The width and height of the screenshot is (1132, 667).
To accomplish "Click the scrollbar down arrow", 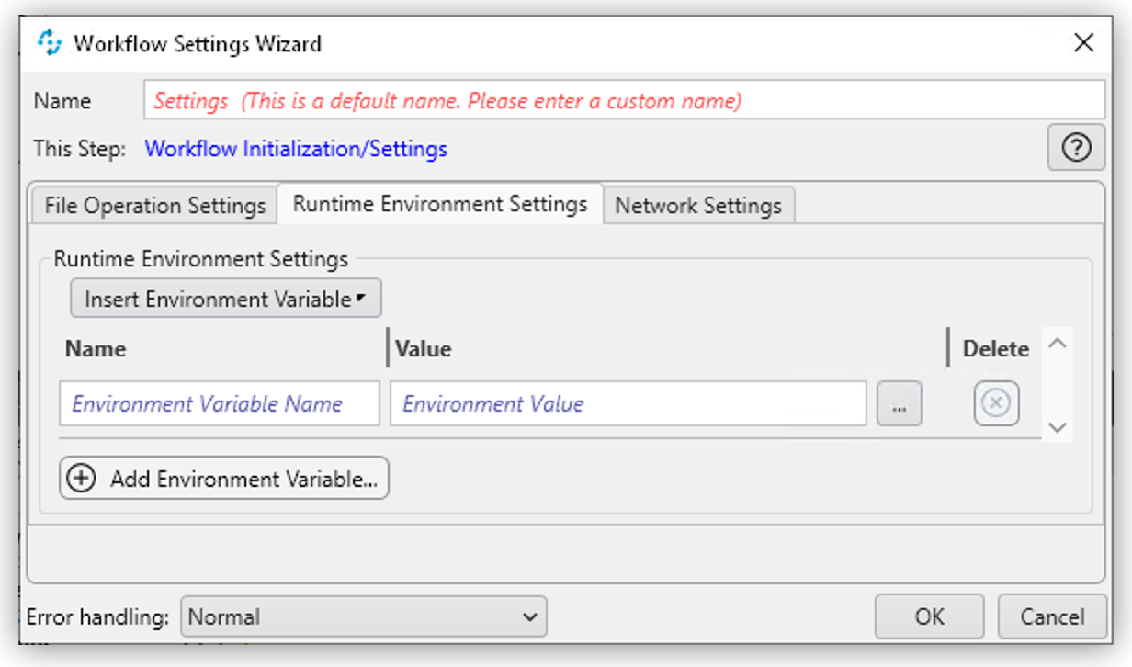I will (x=1057, y=426).
